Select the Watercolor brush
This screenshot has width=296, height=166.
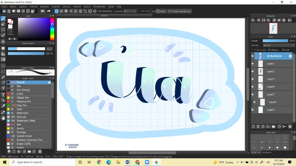(x=29, y=113)
